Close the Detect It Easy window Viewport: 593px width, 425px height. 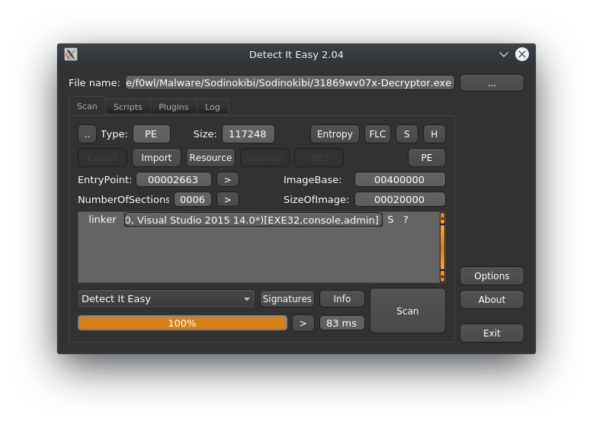522,54
